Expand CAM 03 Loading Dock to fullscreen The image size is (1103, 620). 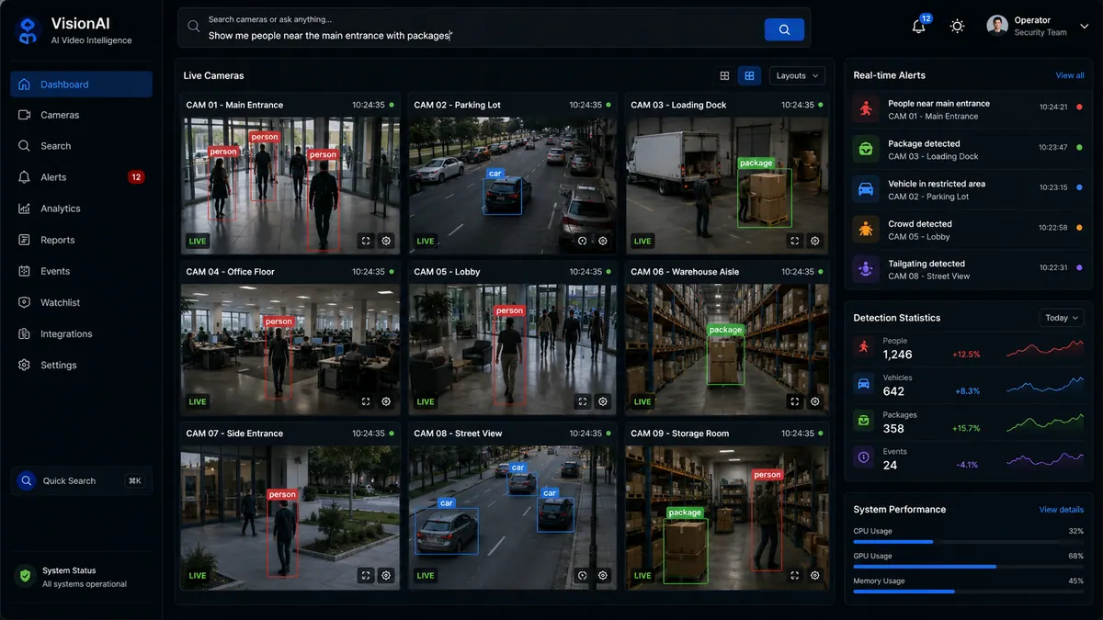coord(795,241)
